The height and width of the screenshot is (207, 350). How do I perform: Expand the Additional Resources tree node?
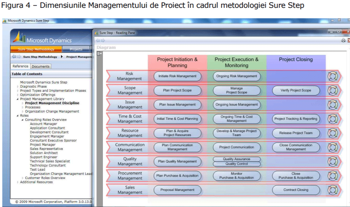click(17, 182)
